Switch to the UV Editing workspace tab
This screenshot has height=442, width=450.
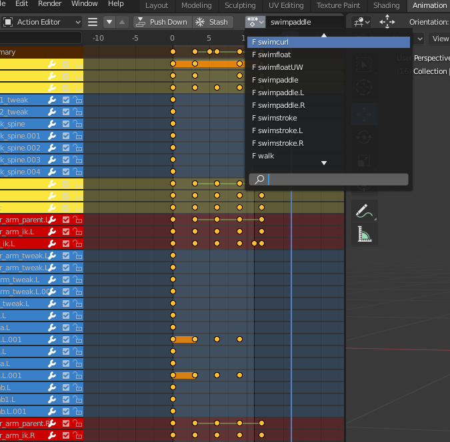point(286,5)
